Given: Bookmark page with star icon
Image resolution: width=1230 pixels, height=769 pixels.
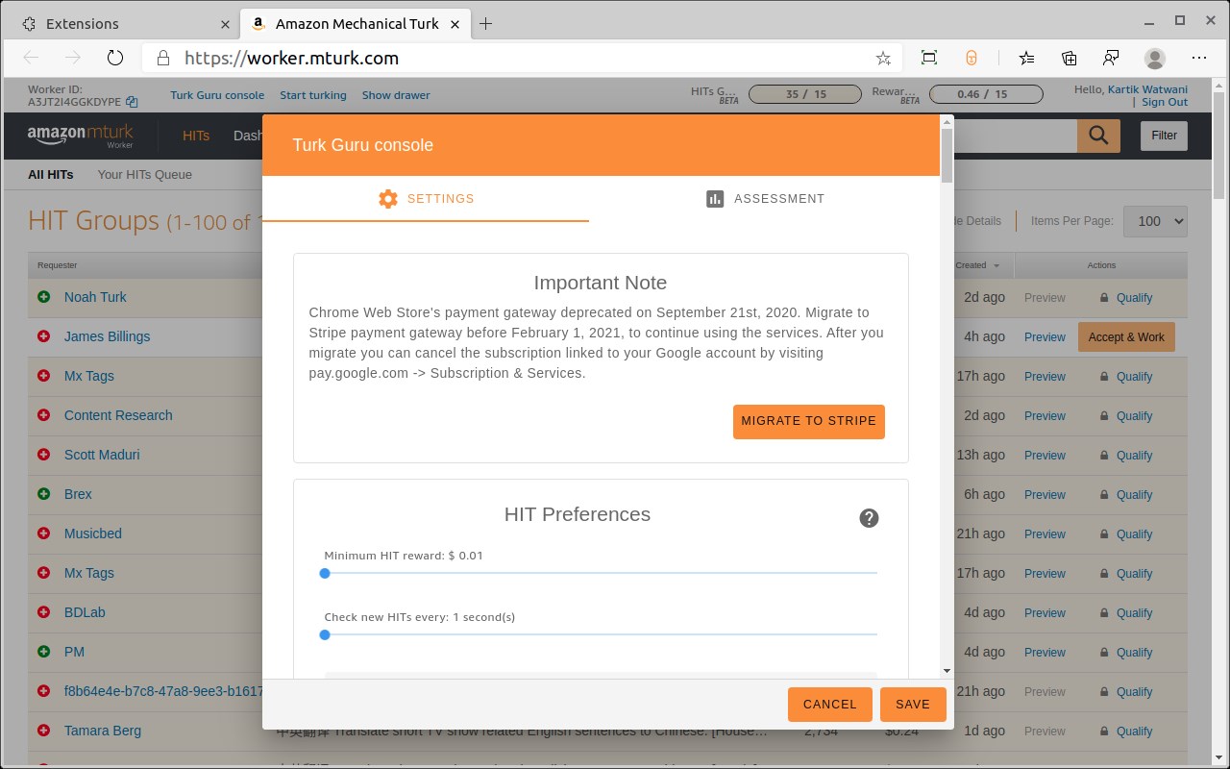Looking at the screenshot, I should click(883, 58).
